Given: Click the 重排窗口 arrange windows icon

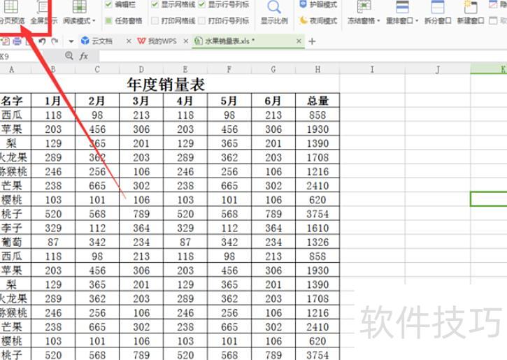Looking at the screenshot, I should [x=402, y=7].
